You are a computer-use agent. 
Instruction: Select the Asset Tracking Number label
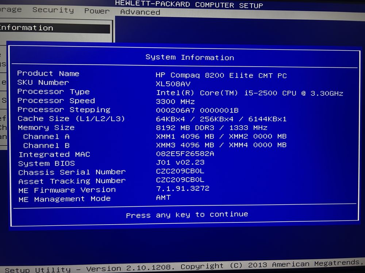pos(72,181)
